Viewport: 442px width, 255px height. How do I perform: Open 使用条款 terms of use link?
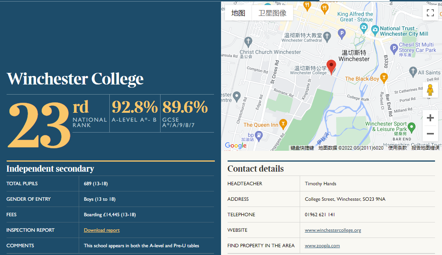[397, 148]
